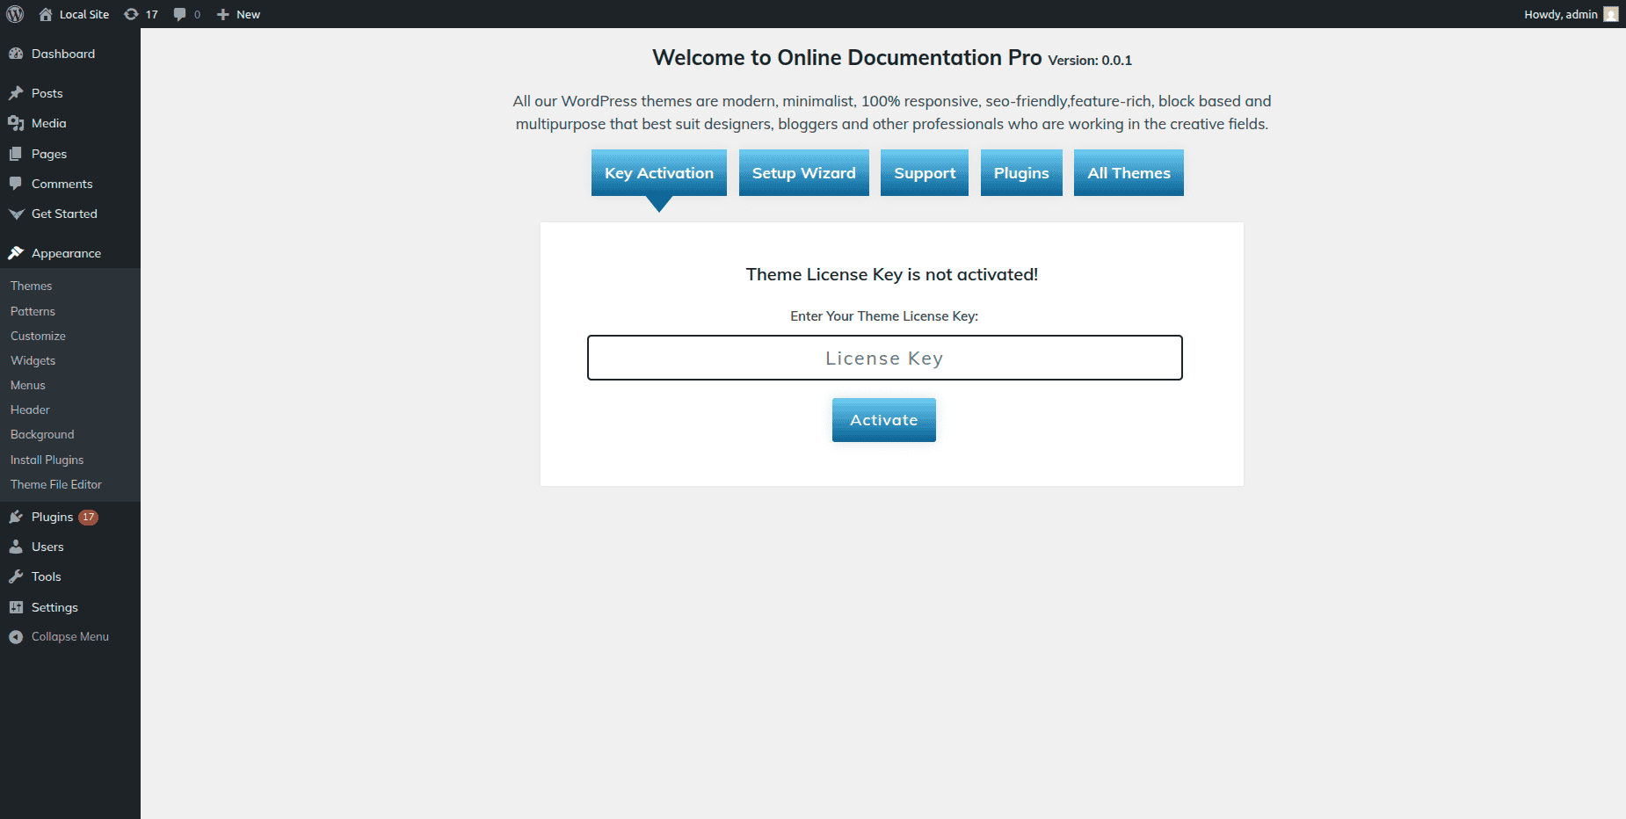Click the Media icon in sidebar

click(x=16, y=123)
